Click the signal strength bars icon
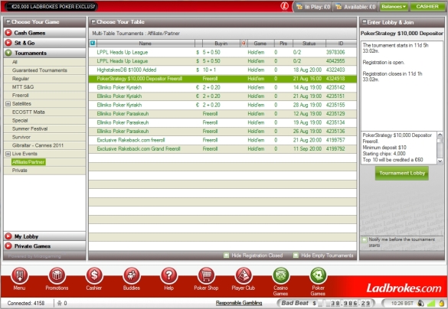Image resolution: width=448 pixels, height=309 pixels. click(x=431, y=303)
